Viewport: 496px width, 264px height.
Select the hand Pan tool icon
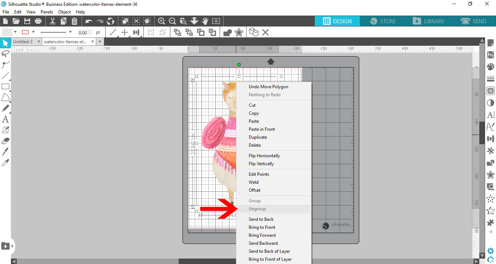pos(205,21)
